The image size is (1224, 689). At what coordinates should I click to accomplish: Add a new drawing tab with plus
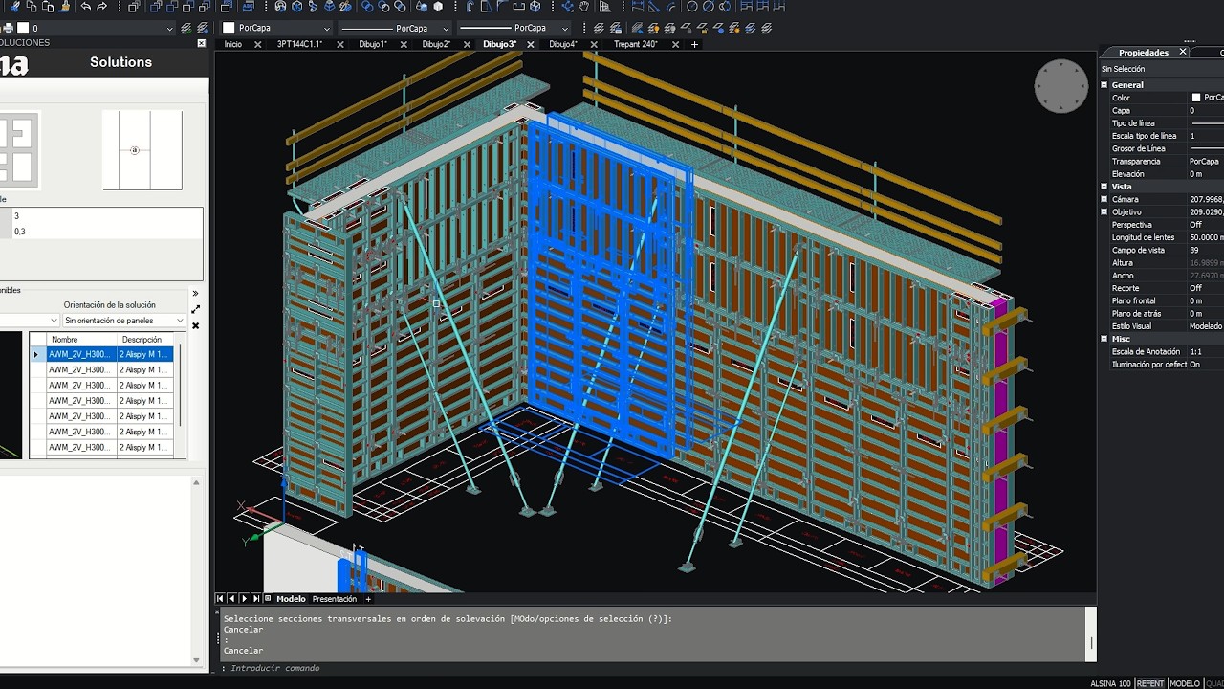click(x=694, y=44)
